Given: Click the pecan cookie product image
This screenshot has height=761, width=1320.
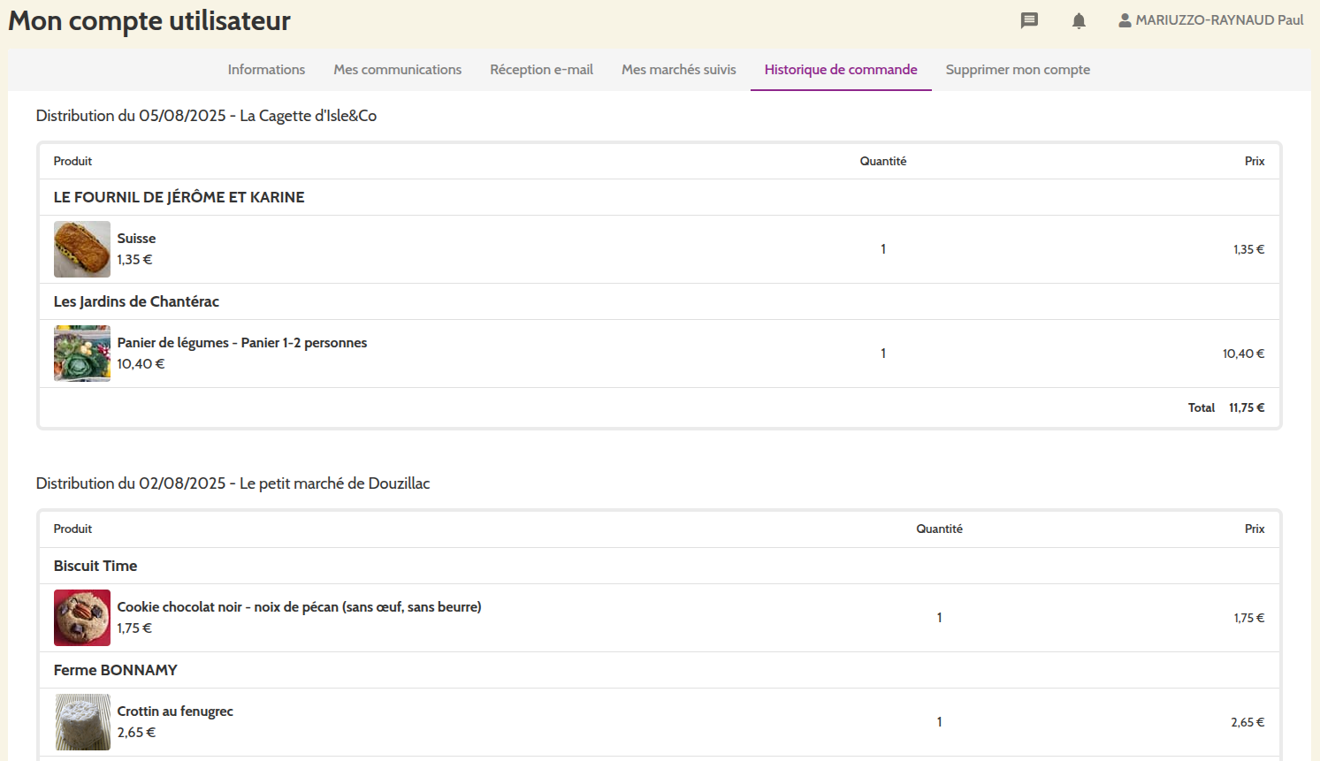Looking at the screenshot, I should [82, 618].
